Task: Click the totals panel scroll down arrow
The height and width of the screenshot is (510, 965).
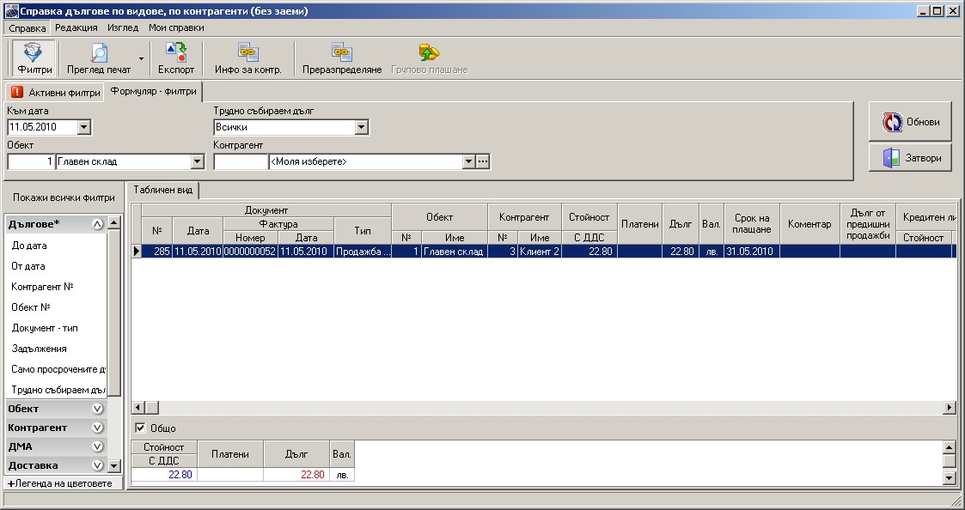Action: 949,477
